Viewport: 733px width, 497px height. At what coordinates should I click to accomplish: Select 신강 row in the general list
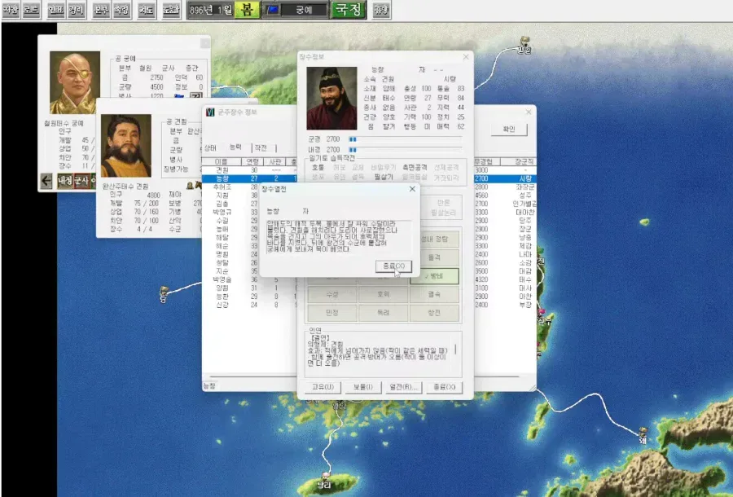[x=250, y=305]
